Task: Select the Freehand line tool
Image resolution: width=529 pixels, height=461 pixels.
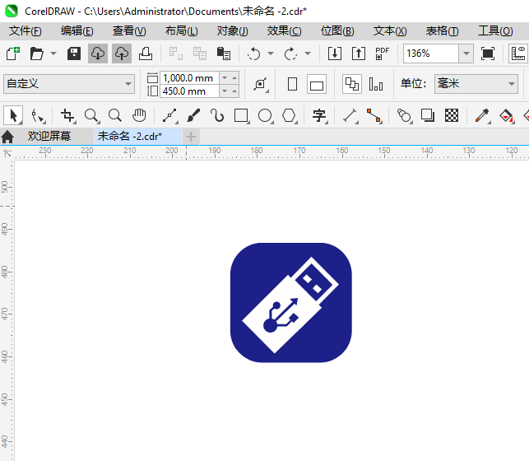Action: click(x=170, y=115)
